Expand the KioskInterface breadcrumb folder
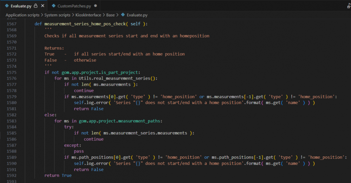Image resolution: width=351 pixels, height=183 pixels. tap(89, 15)
